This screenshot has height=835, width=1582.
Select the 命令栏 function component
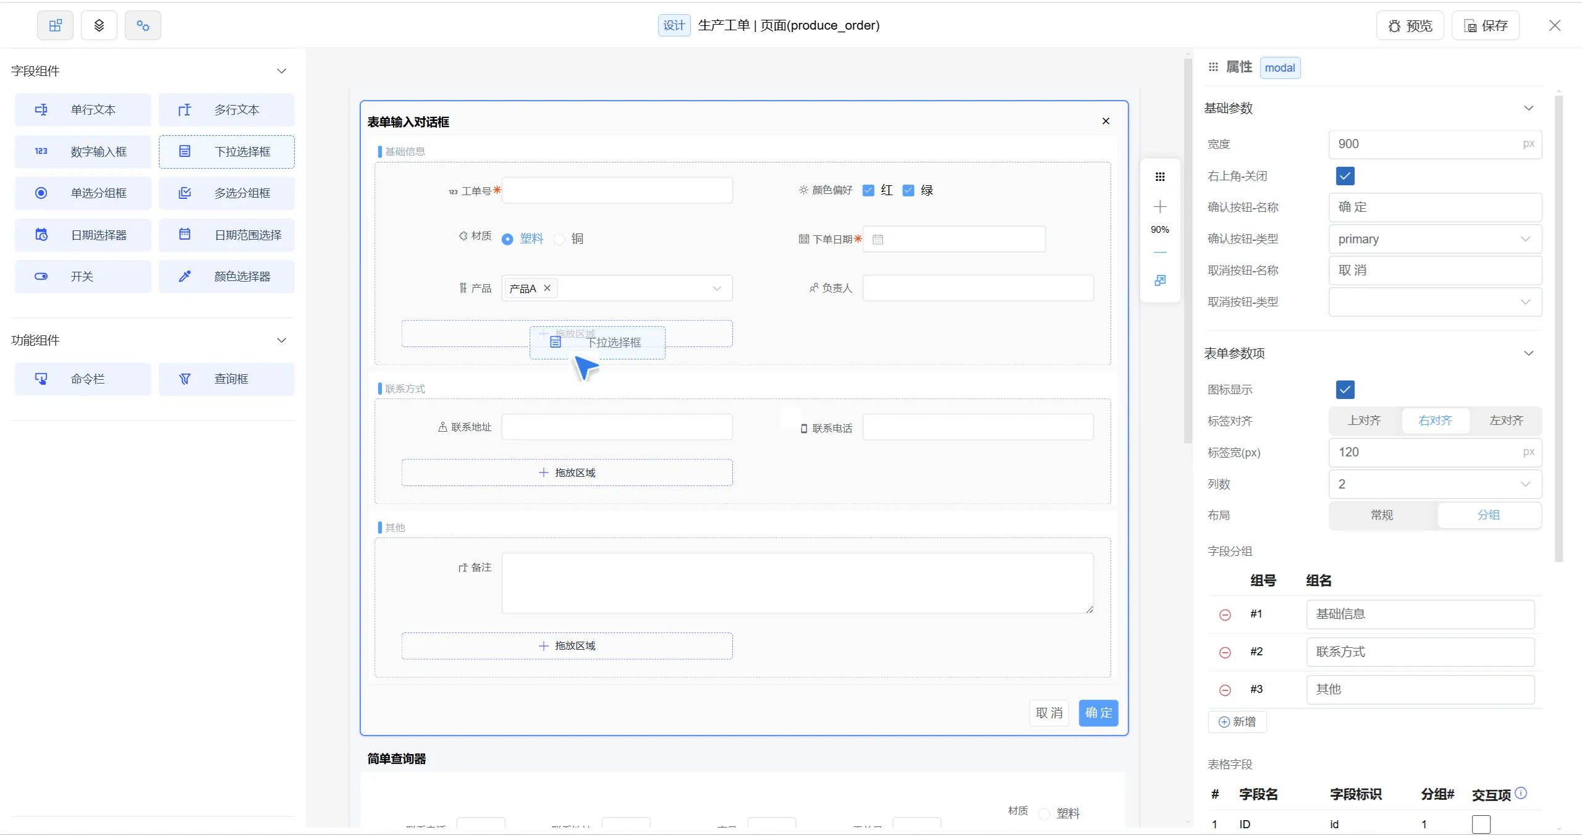point(83,379)
